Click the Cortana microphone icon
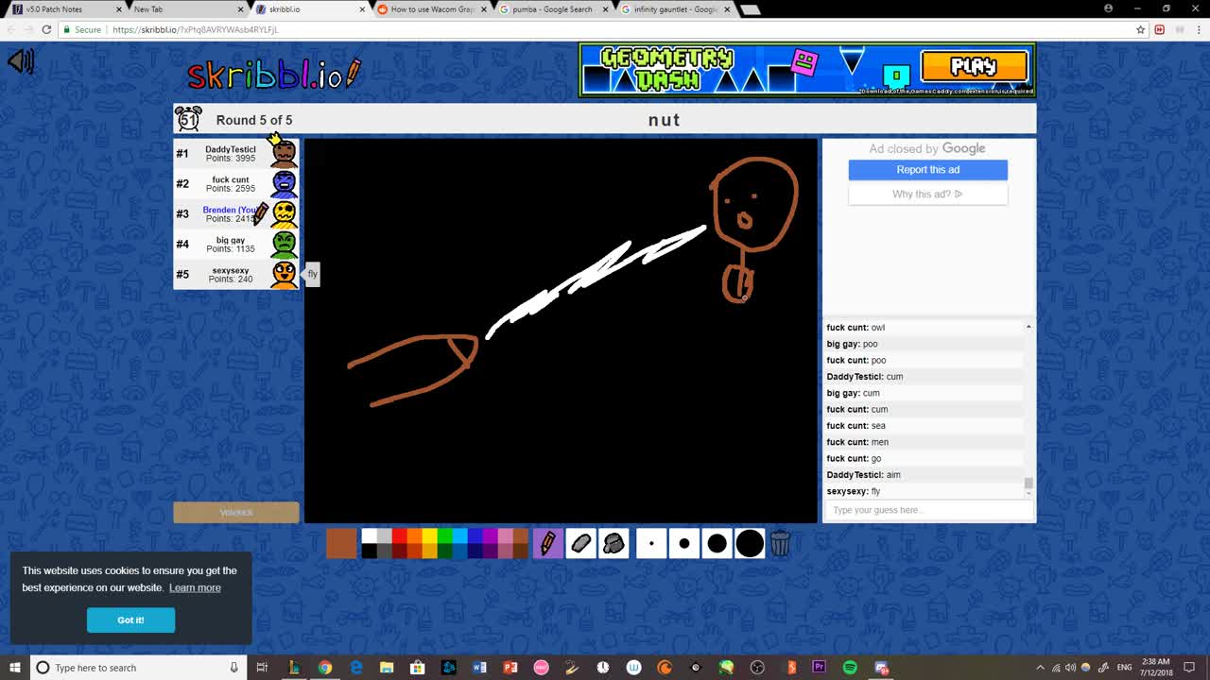 pyautogui.click(x=234, y=668)
